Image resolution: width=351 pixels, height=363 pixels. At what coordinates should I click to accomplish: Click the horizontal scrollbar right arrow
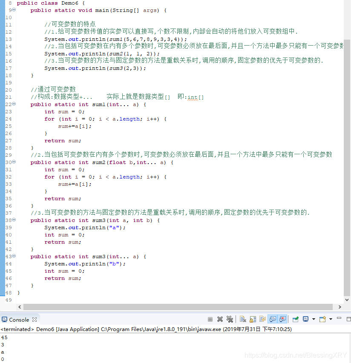(340, 307)
